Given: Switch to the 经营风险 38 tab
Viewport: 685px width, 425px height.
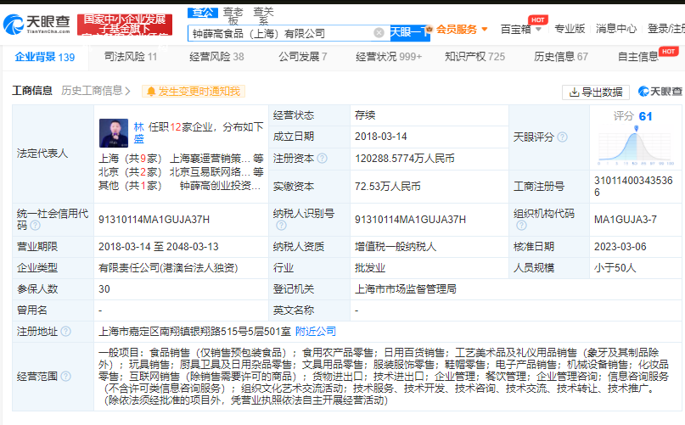Looking at the screenshot, I should tap(216, 57).
